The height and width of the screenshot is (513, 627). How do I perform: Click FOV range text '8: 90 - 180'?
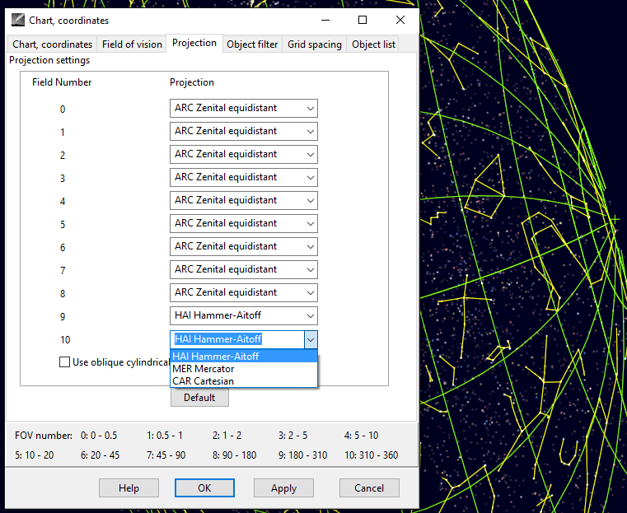234,455
